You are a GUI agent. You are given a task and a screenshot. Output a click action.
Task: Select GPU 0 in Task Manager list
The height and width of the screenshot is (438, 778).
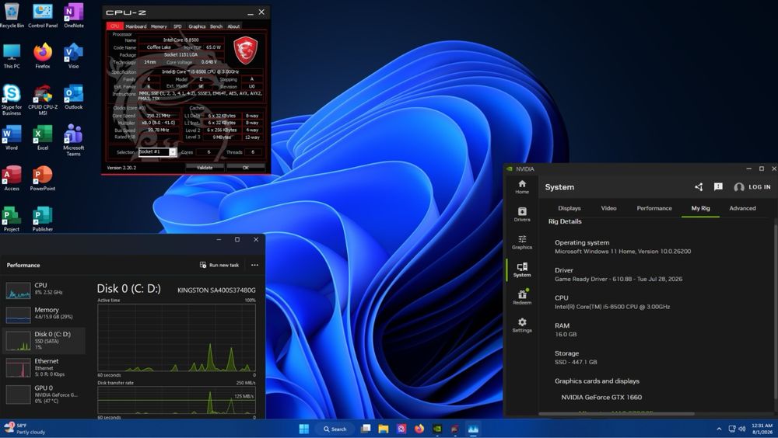(x=44, y=395)
